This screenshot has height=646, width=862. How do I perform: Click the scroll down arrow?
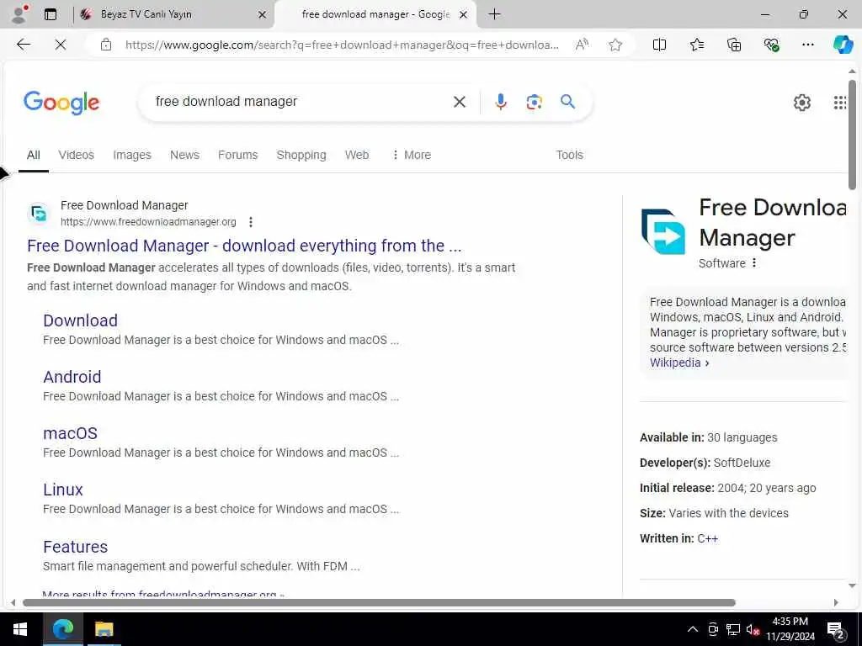point(852,585)
